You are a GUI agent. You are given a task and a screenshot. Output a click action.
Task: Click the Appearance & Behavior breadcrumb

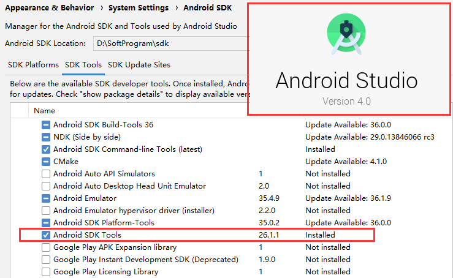point(50,8)
